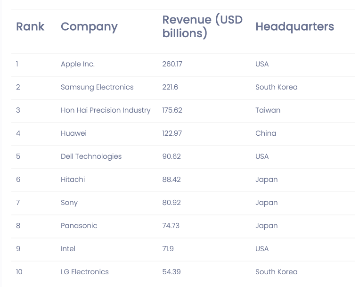Select the 175.62 revenue figure
The image size is (359, 287).
[172, 110]
